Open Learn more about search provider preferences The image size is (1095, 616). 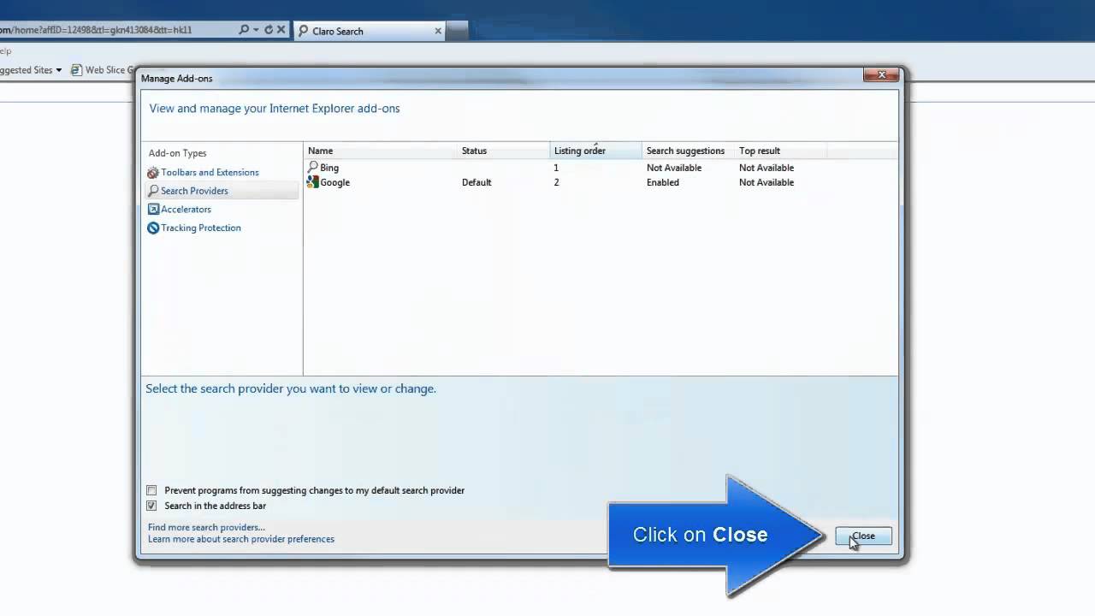(241, 539)
